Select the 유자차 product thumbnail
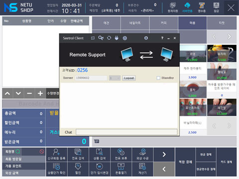 (x=222, y=53)
